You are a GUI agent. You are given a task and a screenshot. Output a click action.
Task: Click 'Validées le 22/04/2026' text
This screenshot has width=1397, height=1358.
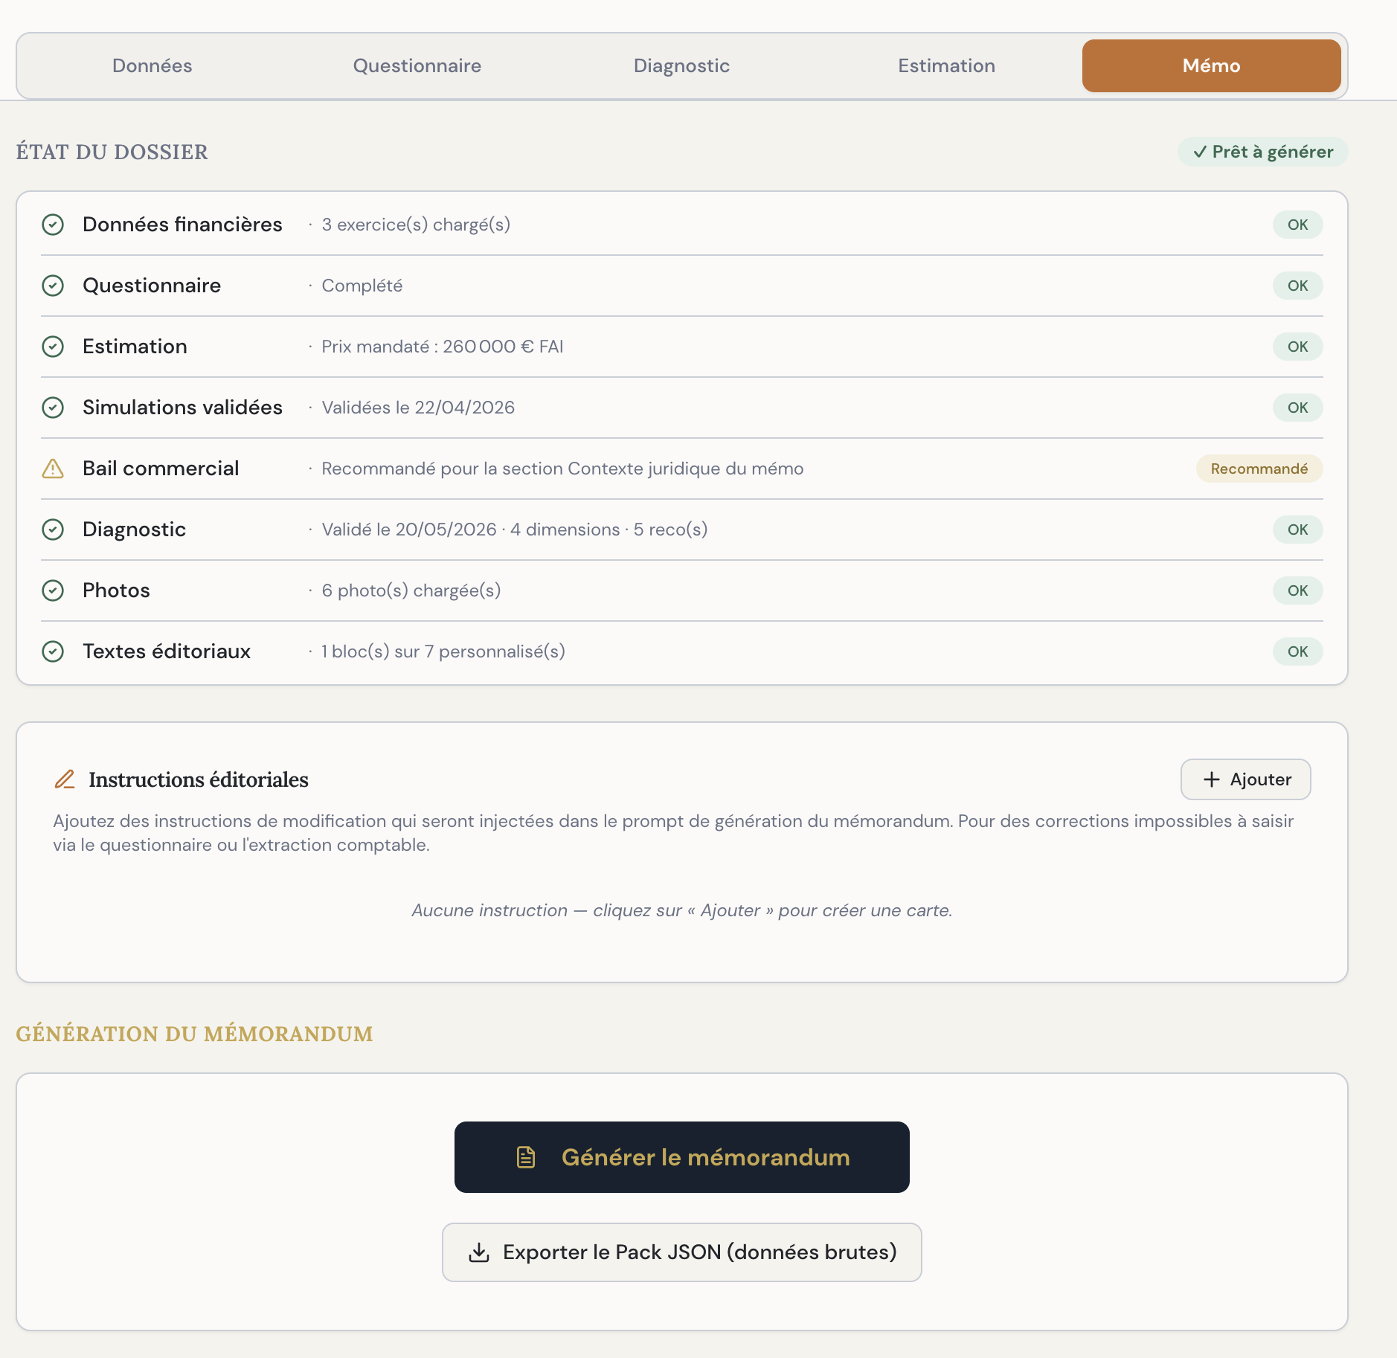[418, 408]
